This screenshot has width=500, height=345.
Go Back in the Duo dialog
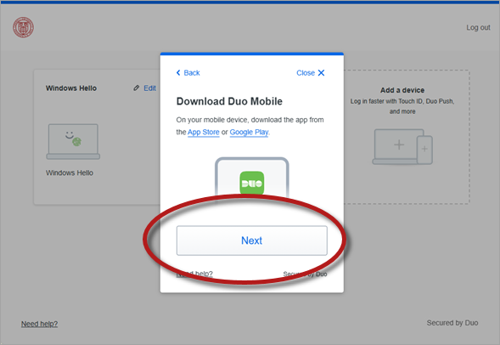(x=188, y=73)
